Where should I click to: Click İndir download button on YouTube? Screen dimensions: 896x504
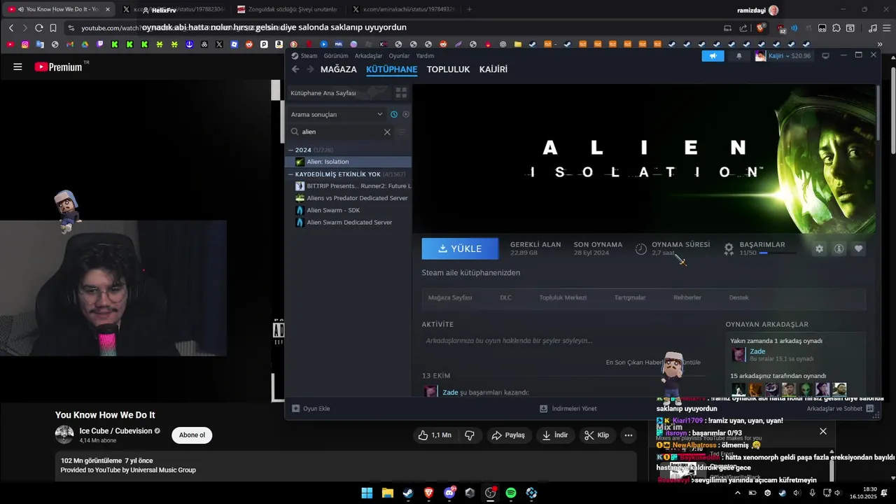[x=555, y=435]
